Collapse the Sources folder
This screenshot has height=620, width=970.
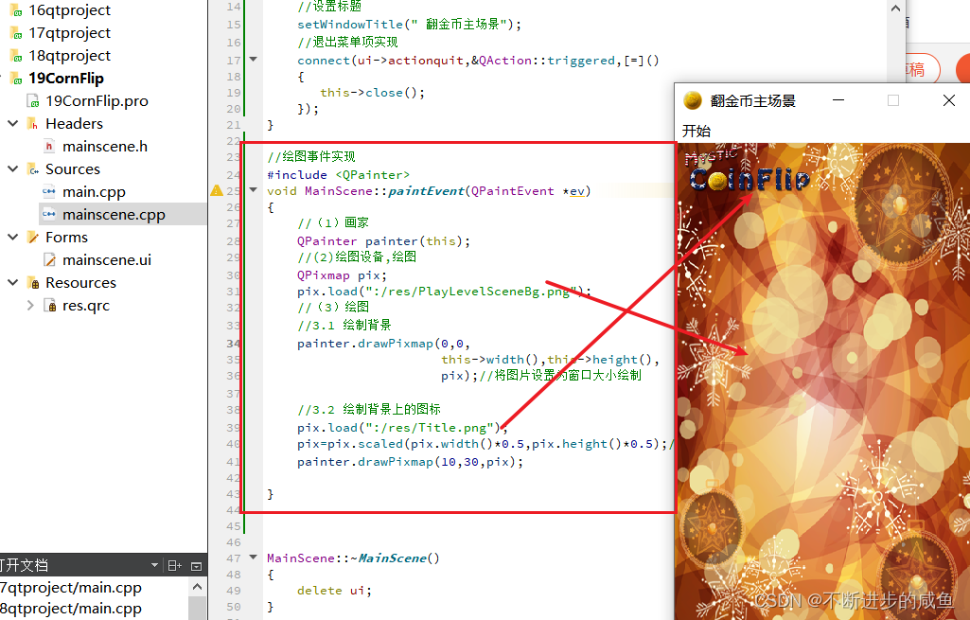pyautogui.click(x=13, y=168)
